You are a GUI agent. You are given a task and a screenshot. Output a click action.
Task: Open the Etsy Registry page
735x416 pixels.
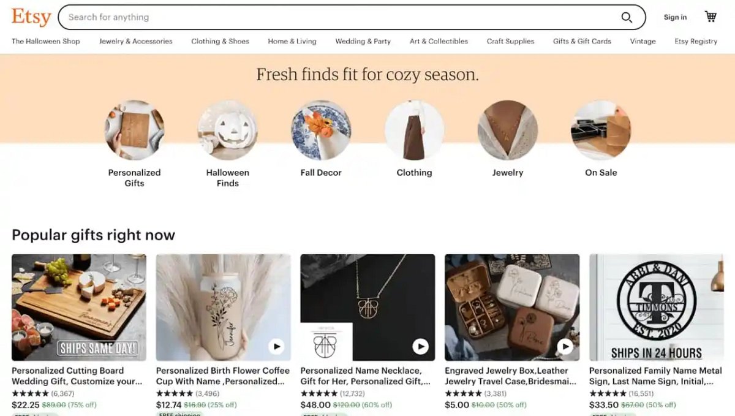tap(696, 41)
